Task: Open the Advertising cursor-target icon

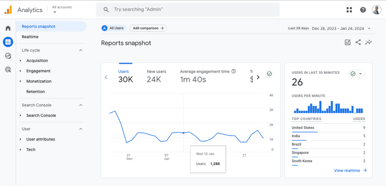Action: tap(8, 70)
